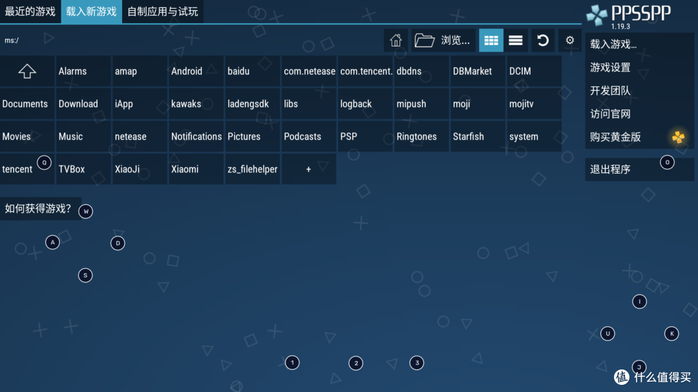The width and height of the screenshot is (698, 392).
Task: Open the logback folder
Action: pos(365,104)
